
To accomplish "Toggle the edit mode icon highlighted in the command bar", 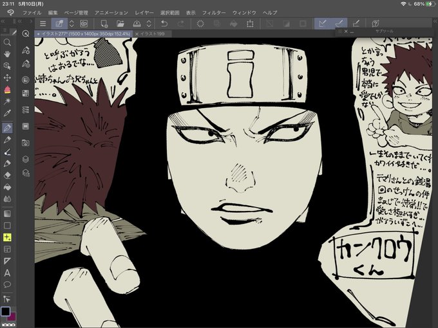I will coord(59,24).
